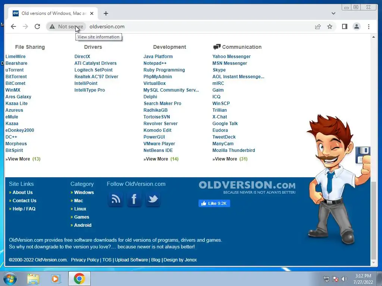Open the Privacy Policy footer link
The height and width of the screenshot is (286, 382).
[x=85, y=260]
